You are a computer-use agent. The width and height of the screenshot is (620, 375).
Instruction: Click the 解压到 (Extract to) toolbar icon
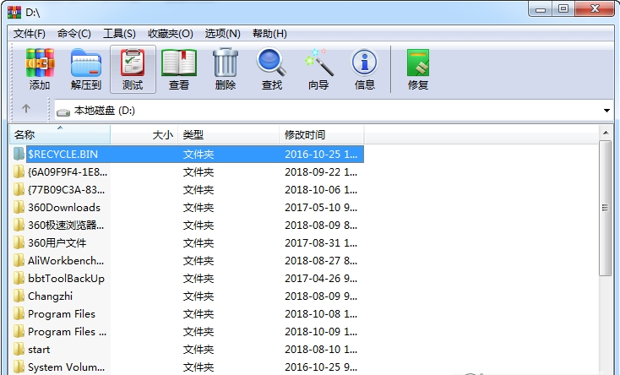[x=86, y=62]
